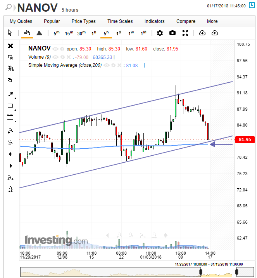Open the clock icon at top right
Image resolution: width=257 pixels, height=278 pixels.
[252, 5]
